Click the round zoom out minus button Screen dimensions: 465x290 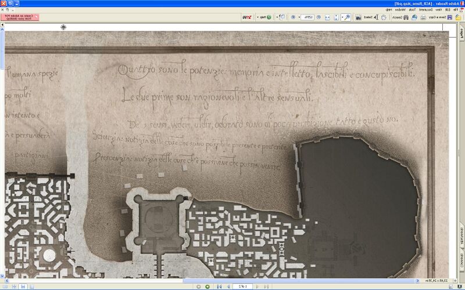coord(319,17)
